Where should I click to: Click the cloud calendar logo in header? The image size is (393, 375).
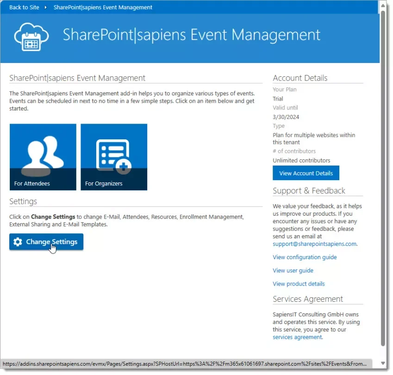click(31, 36)
